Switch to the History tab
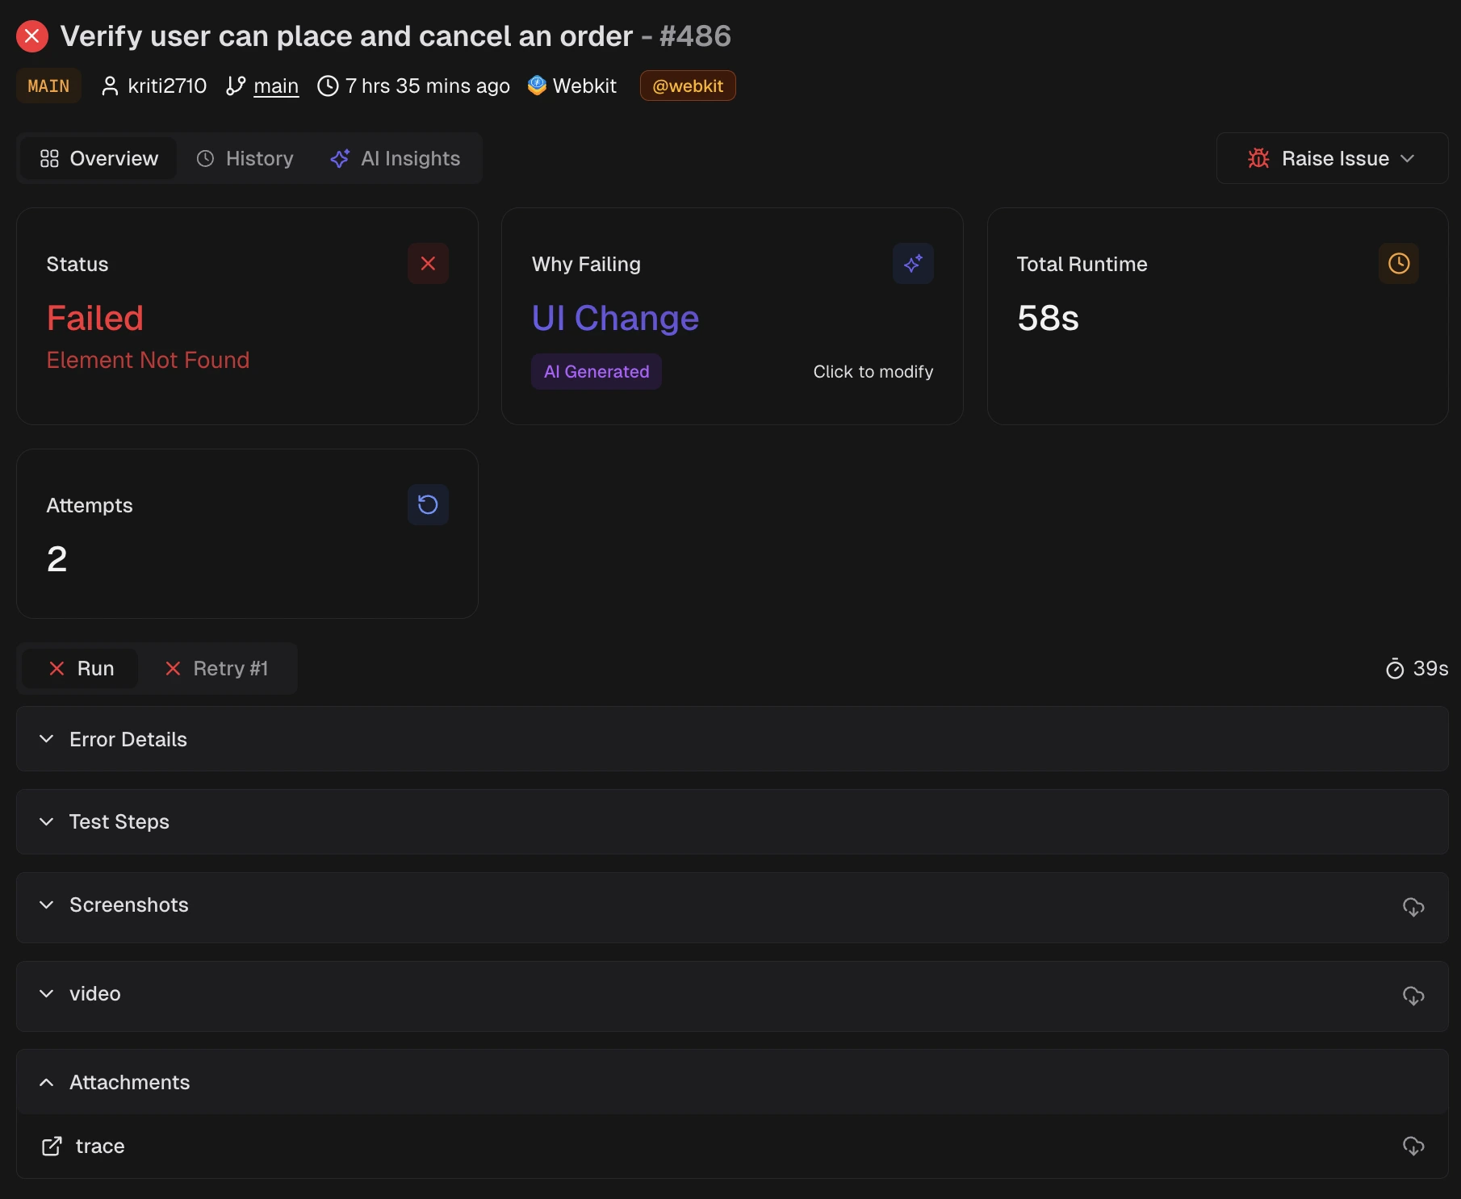The image size is (1461, 1199). [x=245, y=158]
